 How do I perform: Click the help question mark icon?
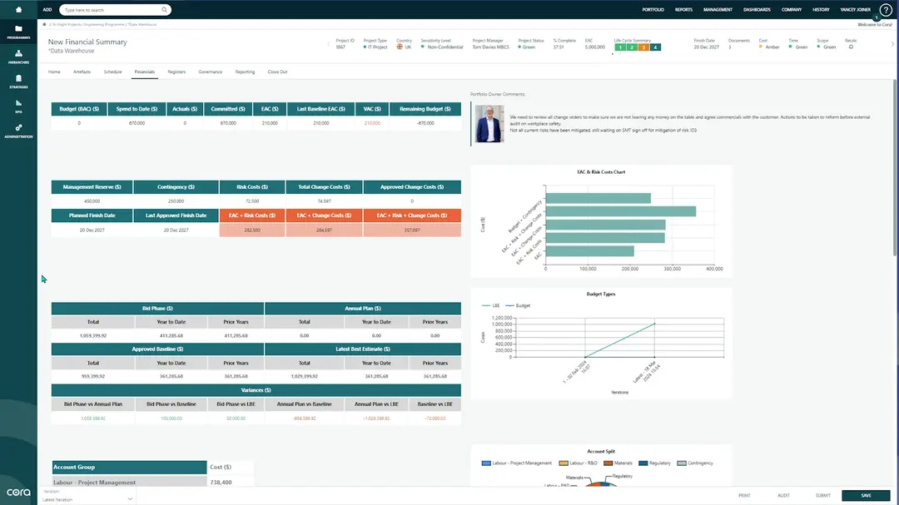pyautogui.click(x=886, y=10)
